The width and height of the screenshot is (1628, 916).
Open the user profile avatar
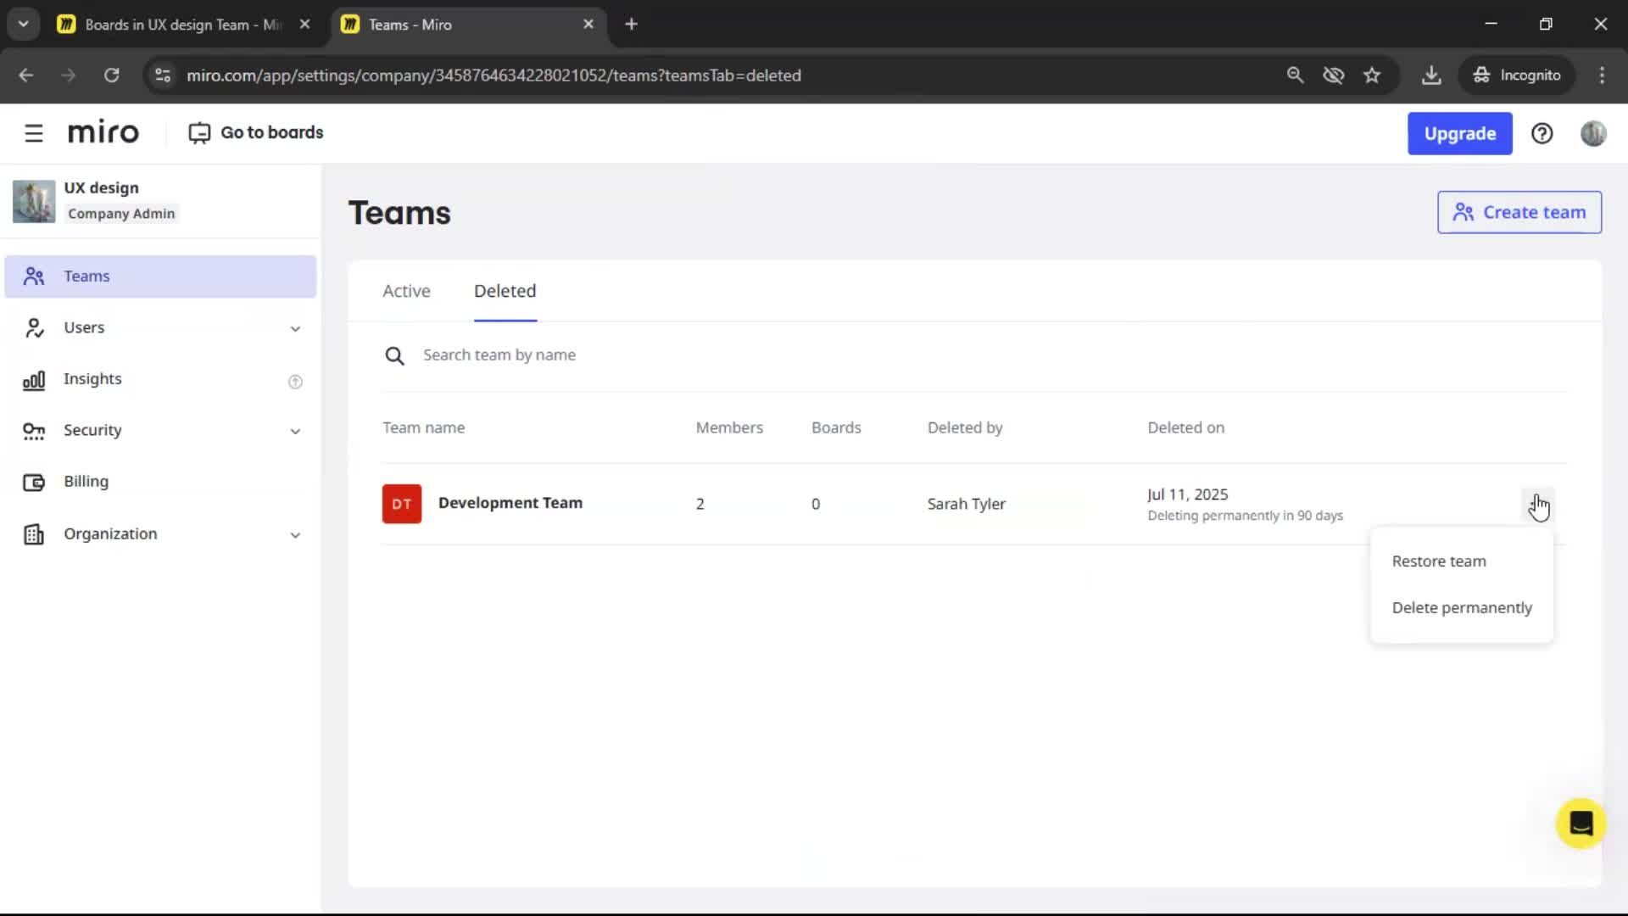coord(1592,133)
